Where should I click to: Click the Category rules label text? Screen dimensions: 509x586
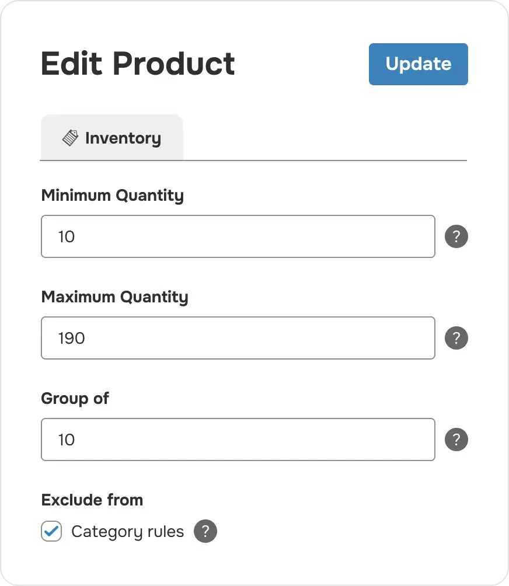[x=127, y=532]
